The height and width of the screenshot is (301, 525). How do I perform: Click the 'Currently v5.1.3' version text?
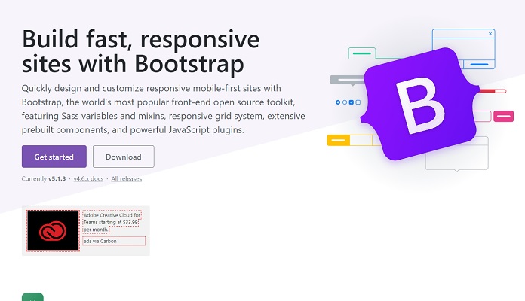(44, 179)
